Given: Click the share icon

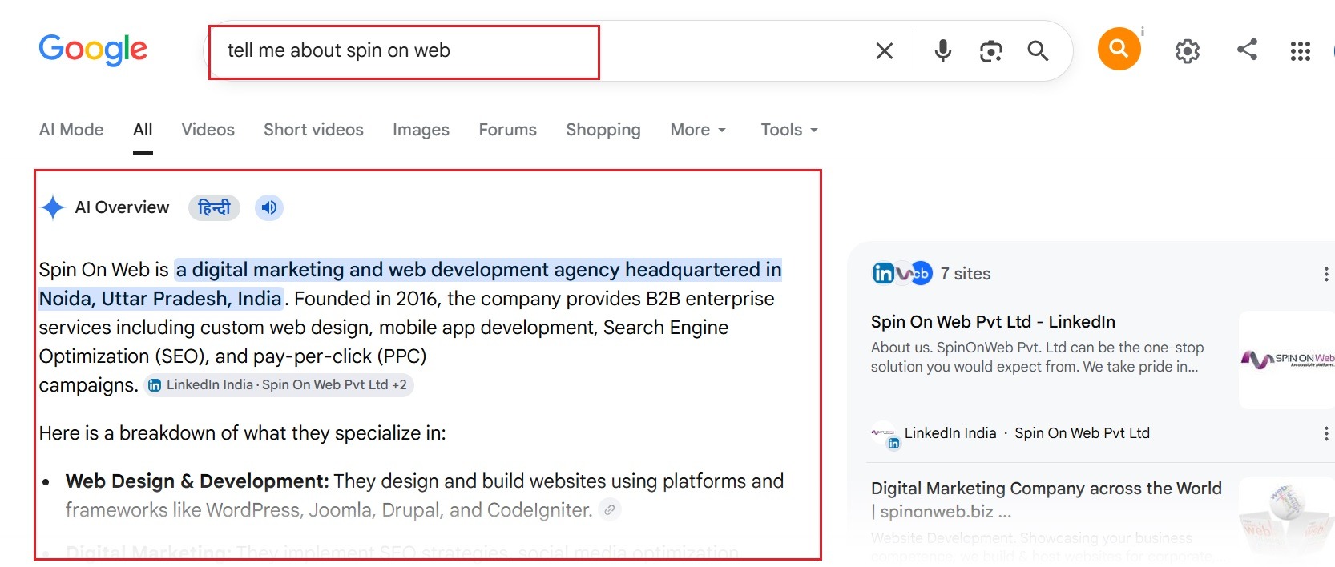Looking at the screenshot, I should (x=1247, y=50).
